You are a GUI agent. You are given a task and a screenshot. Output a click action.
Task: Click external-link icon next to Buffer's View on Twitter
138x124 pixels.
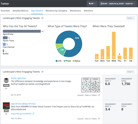pos(99,95)
